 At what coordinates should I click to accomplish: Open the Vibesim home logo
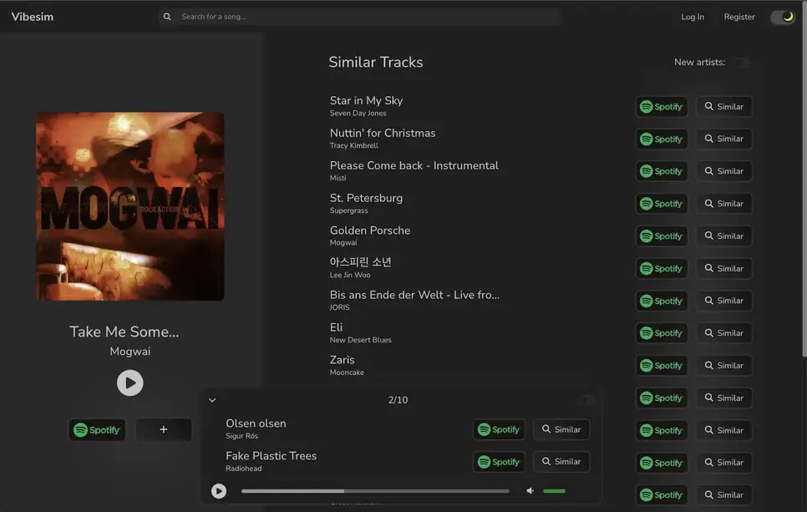click(x=33, y=17)
